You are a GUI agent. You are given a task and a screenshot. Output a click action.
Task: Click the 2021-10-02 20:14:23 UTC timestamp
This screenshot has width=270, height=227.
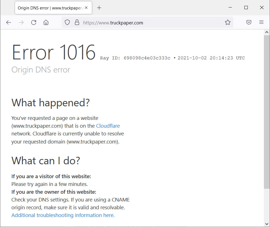pyautogui.click(x=211, y=58)
